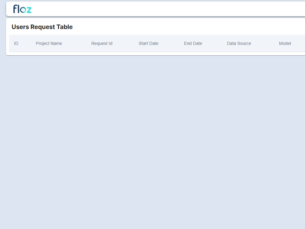The width and height of the screenshot is (305, 229).
Task: Click the Model column header
Action: pos(285,43)
